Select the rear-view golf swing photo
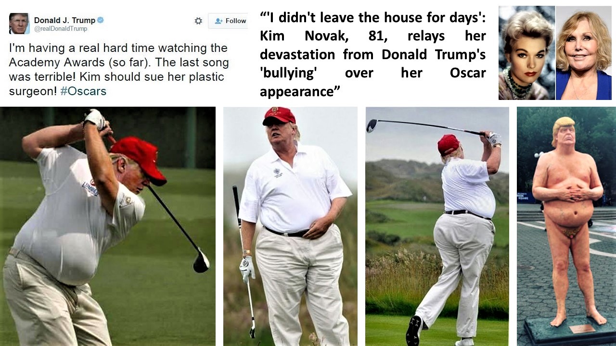The image size is (616, 346). (437, 226)
